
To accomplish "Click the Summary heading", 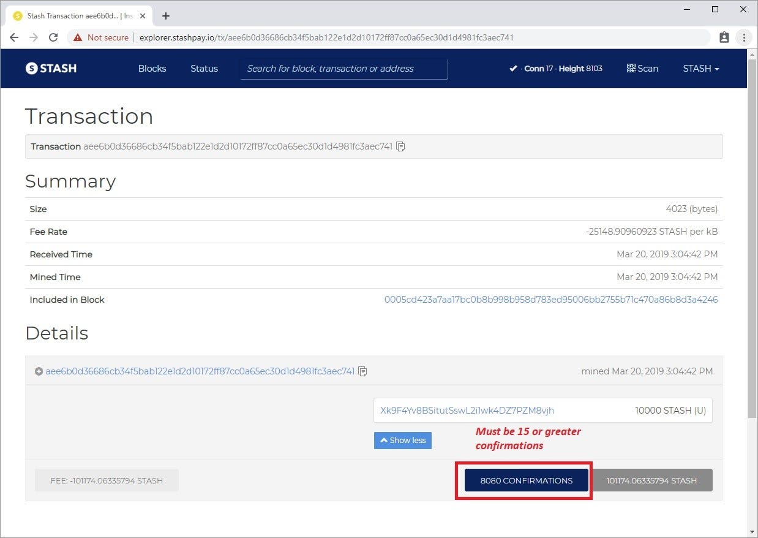I will coord(70,181).
